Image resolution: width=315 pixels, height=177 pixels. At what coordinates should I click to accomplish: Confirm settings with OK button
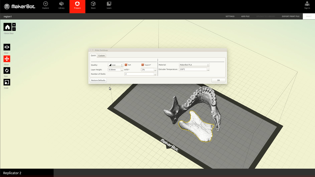point(218,80)
